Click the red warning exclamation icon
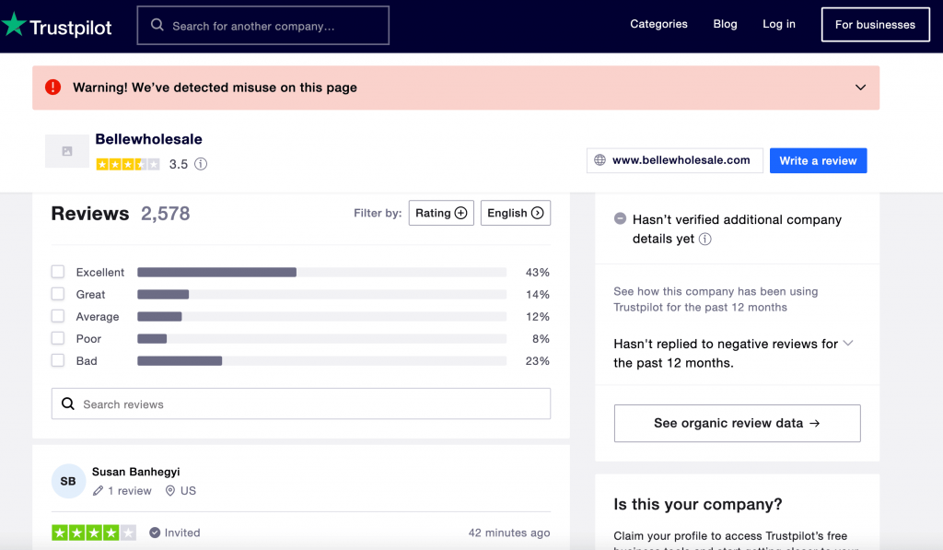Image resolution: width=943 pixels, height=550 pixels. click(53, 88)
